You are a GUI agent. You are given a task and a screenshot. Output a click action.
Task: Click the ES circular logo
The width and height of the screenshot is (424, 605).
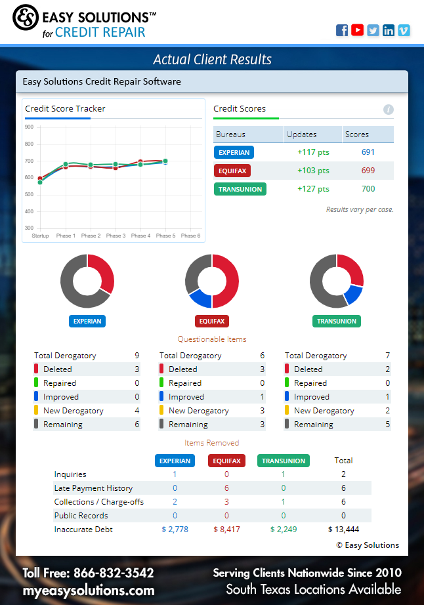point(26,17)
